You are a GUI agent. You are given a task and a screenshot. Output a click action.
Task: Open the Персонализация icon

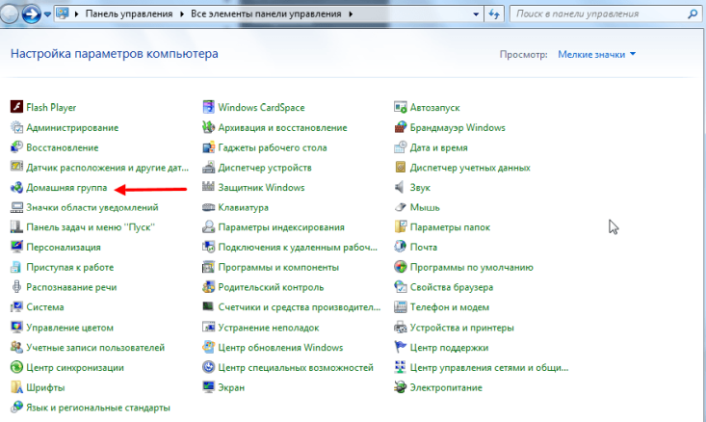point(16,247)
